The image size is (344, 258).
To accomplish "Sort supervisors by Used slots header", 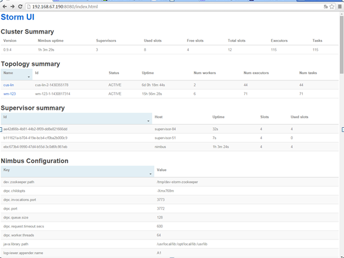I will [x=299, y=117].
